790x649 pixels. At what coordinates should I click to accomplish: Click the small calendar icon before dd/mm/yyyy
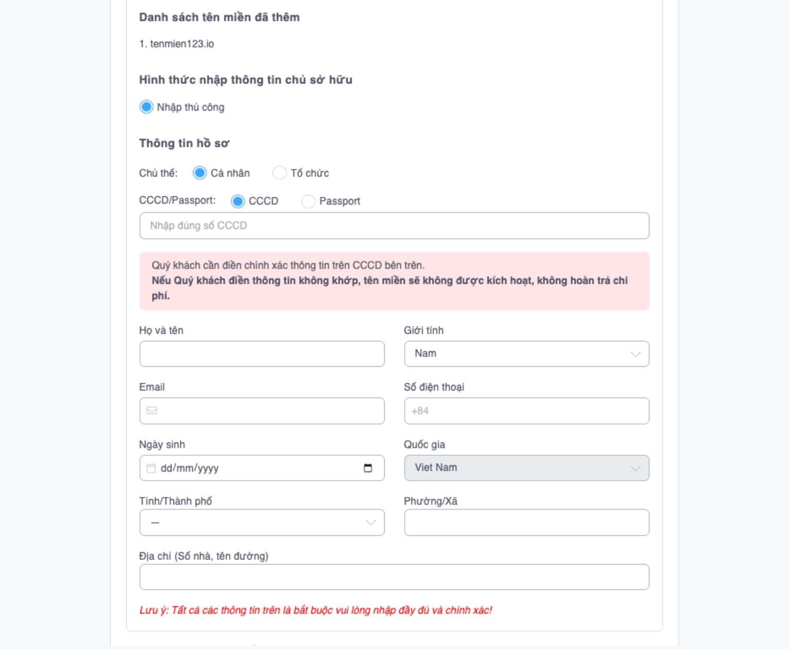151,468
